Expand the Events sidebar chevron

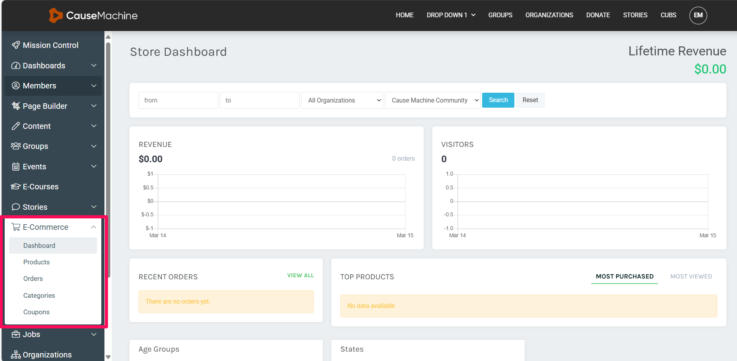coord(94,167)
